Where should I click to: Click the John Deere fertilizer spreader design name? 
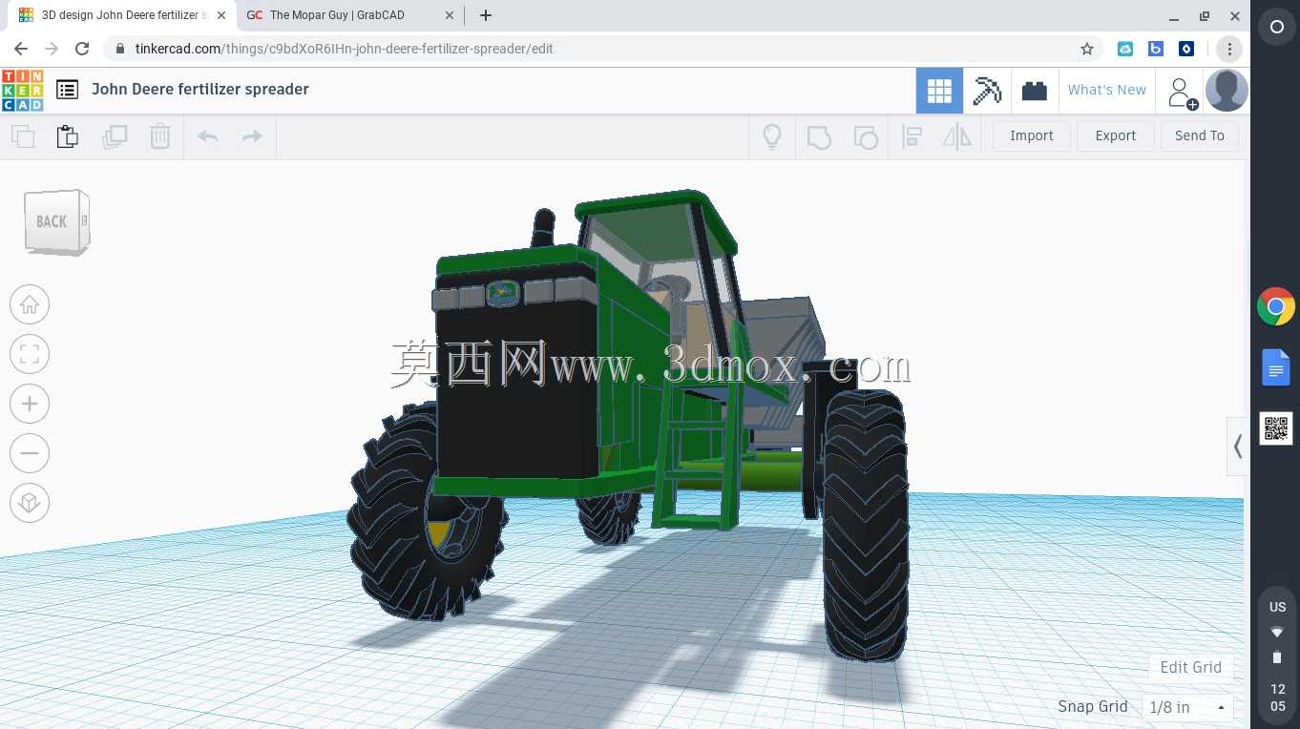click(x=200, y=89)
